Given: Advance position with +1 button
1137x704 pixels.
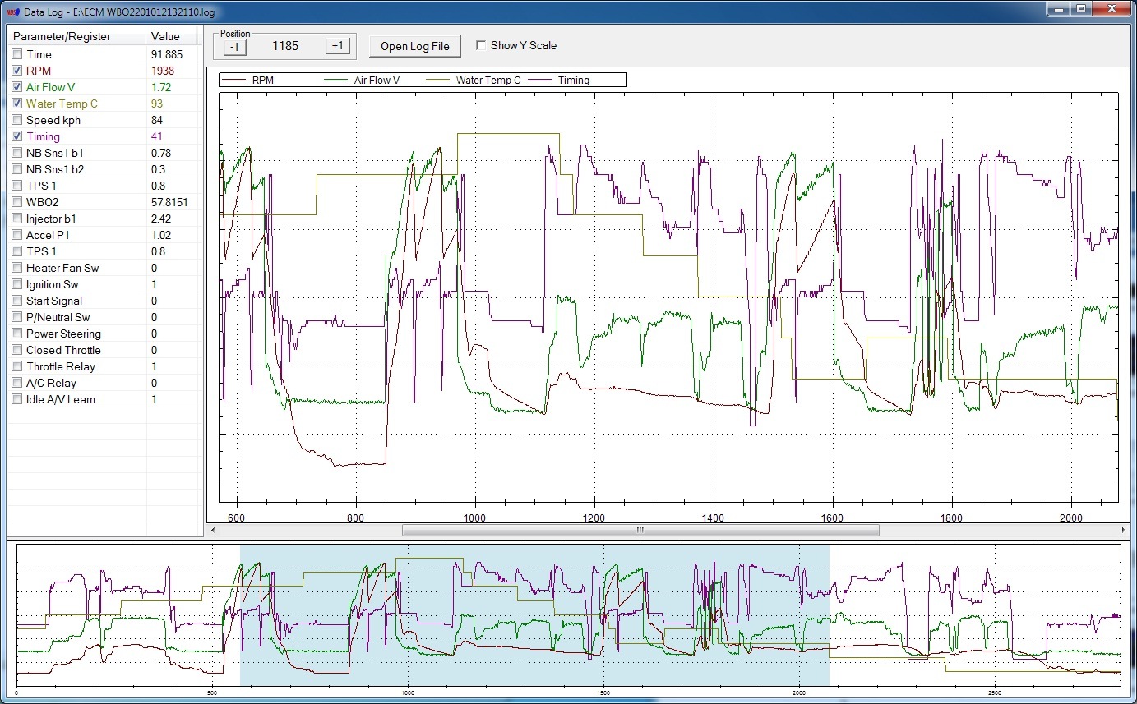Looking at the screenshot, I should (x=337, y=46).
